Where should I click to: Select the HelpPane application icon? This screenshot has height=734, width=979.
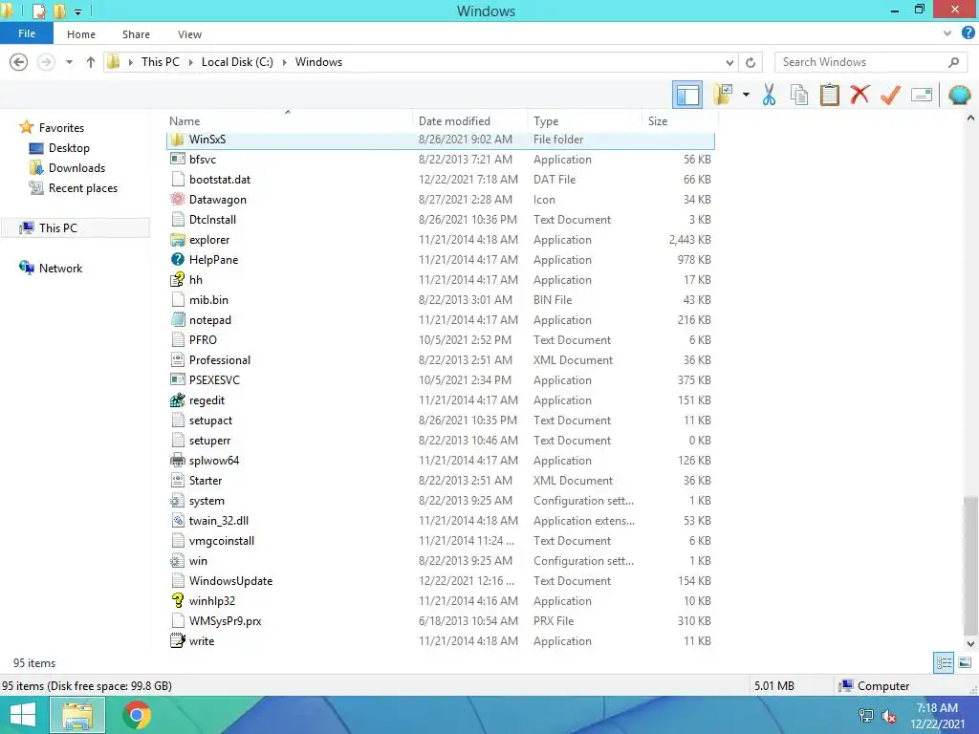(x=177, y=260)
